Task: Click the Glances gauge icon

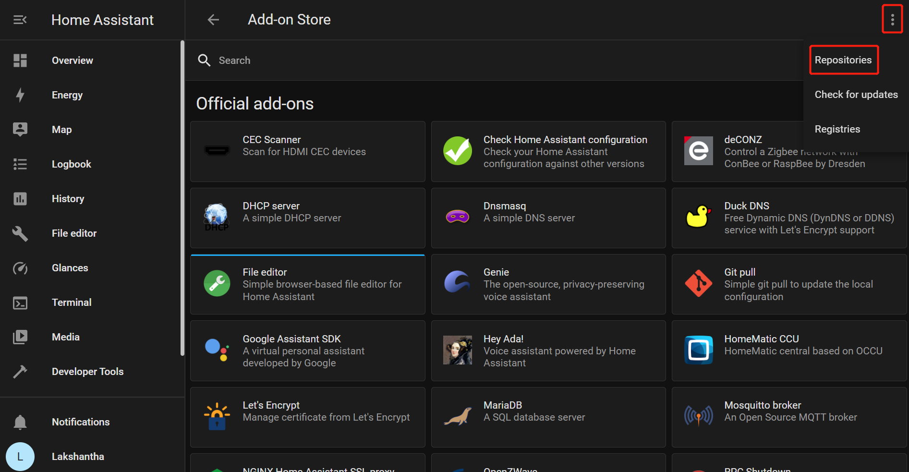Action: click(20, 268)
